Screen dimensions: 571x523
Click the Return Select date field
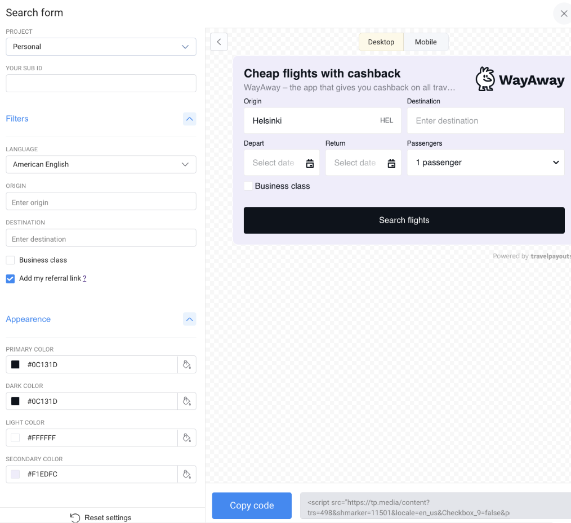(363, 163)
